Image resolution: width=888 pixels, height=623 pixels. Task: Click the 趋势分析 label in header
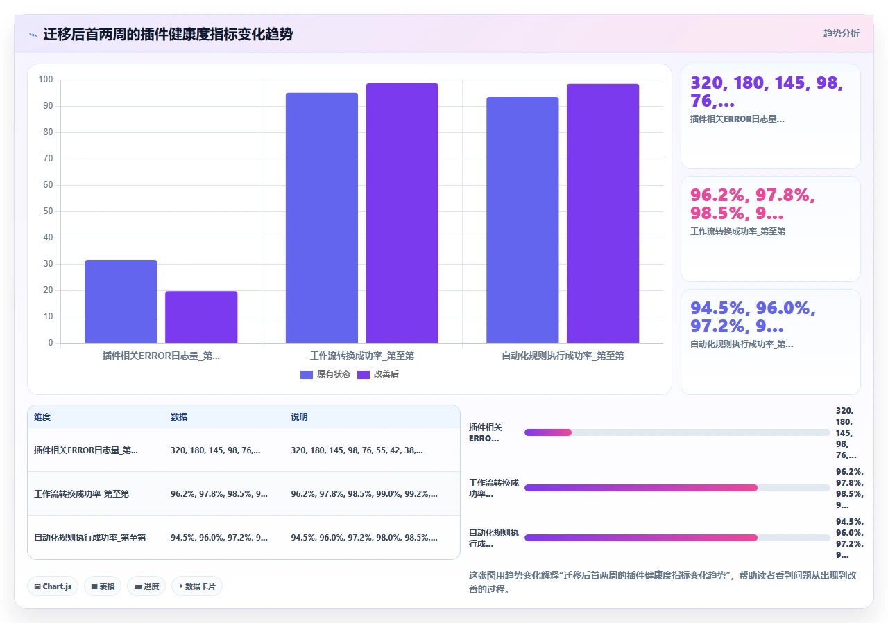tap(841, 33)
